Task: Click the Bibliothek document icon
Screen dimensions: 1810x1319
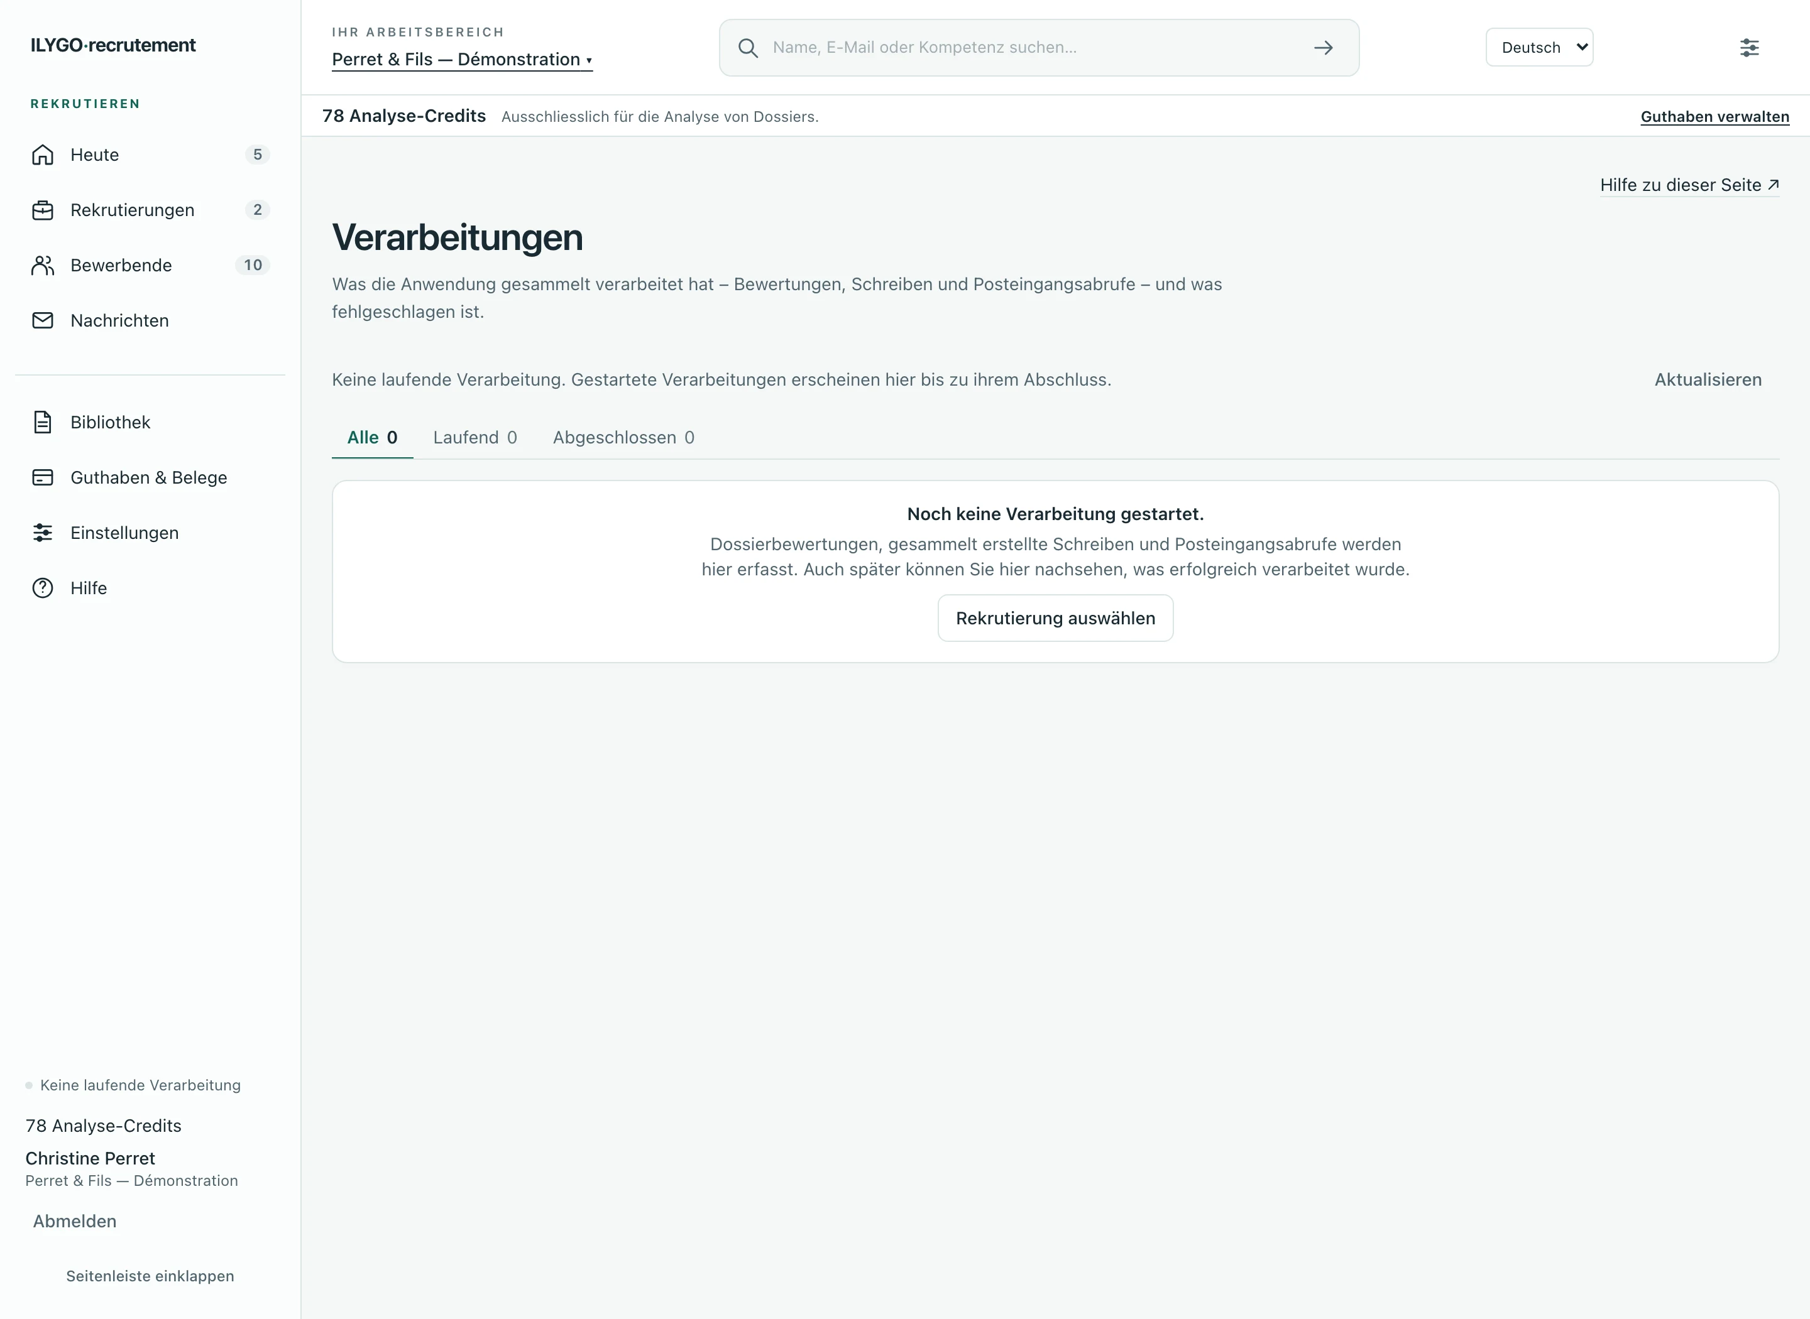Action: tap(42, 422)
